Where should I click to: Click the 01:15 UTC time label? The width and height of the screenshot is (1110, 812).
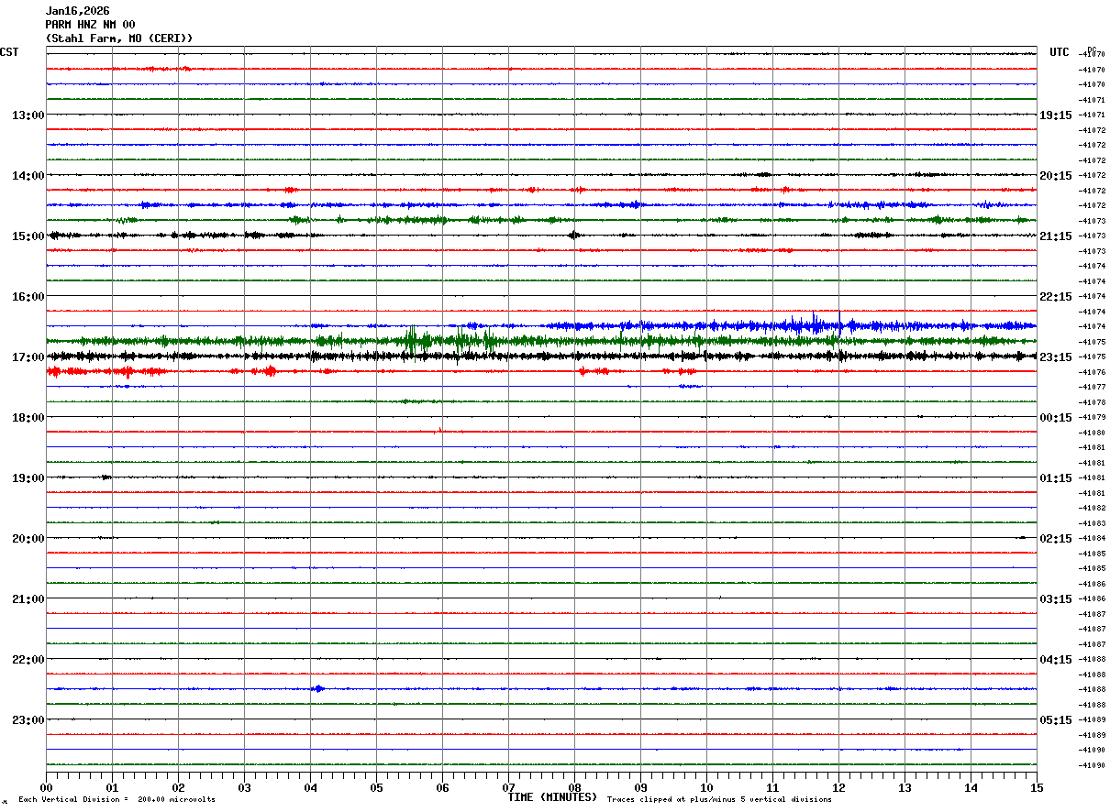1056,478
